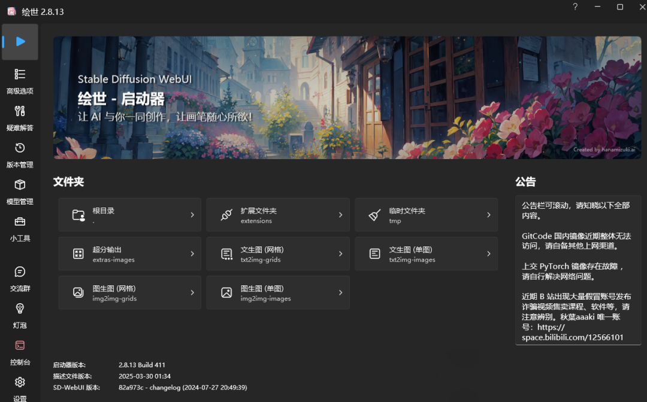Viewport: 647px width, 402px height.
Task: Click the 绘世 - 启动器 banner title
Action: click(x=121, y=99)
